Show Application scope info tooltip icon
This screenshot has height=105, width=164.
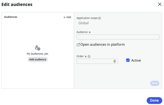100,18
